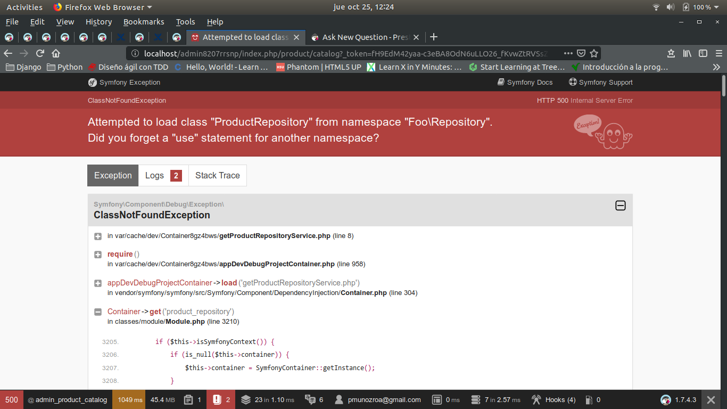Open the Symfony Support link
Viewport: 727px width, 409px height.
click(600, 82)
